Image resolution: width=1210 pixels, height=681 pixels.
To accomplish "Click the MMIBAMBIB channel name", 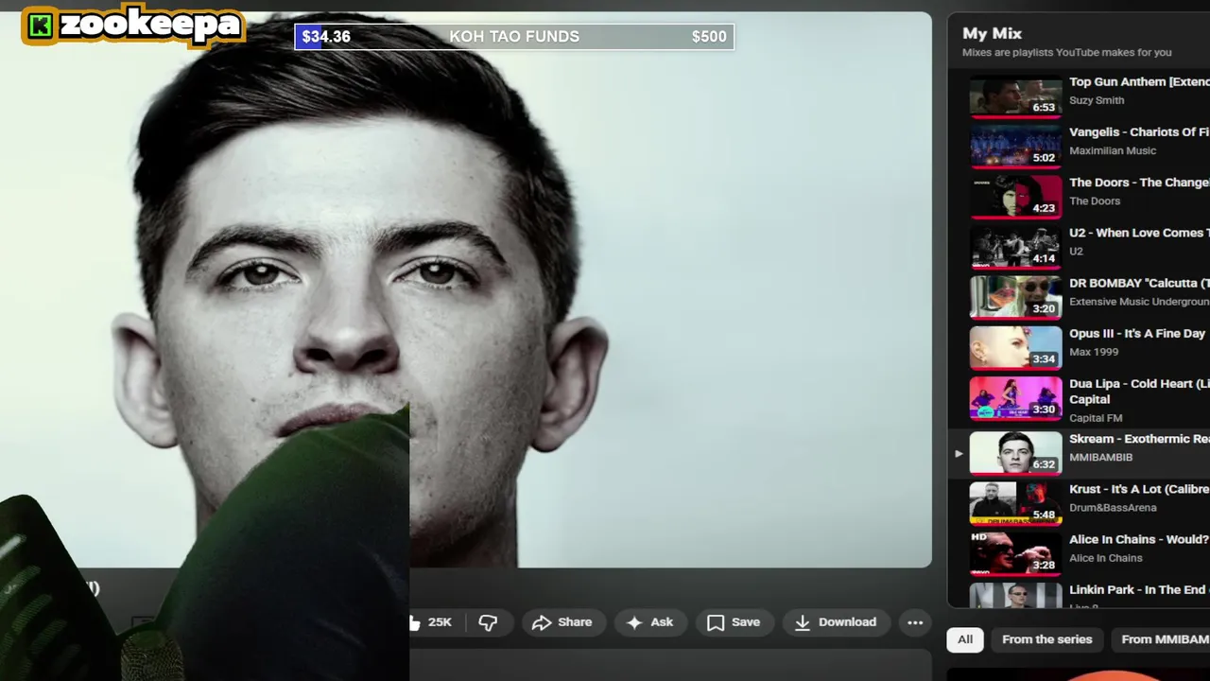I will tap(1100, 457).
